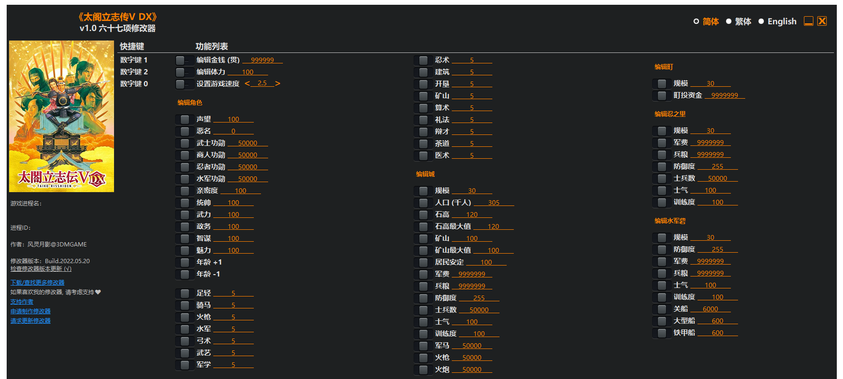Open 申请制作修改器 link

(x=31, y=311)
